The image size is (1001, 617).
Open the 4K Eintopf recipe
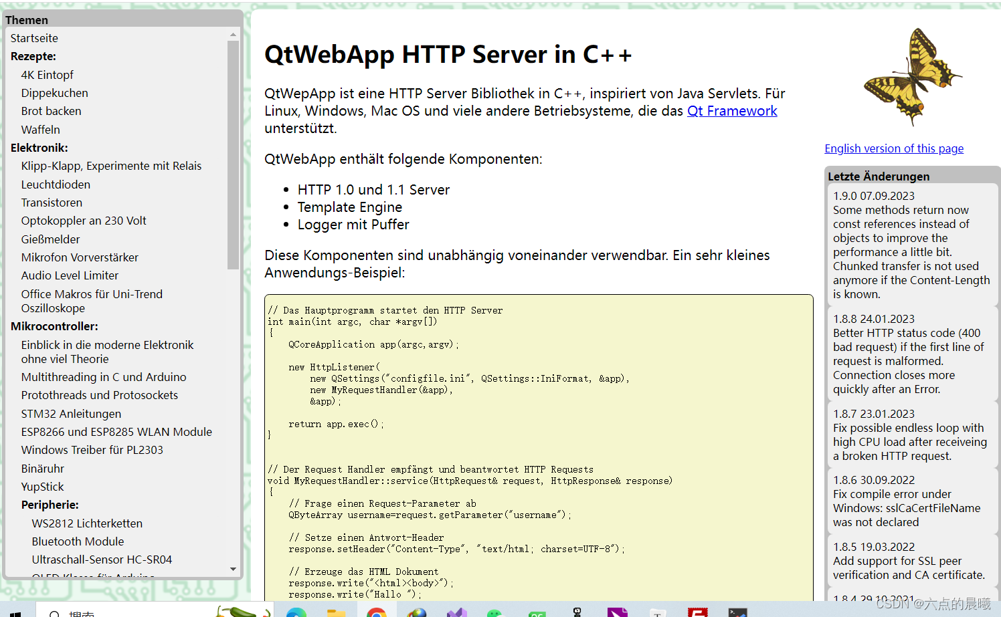point(47,75)
